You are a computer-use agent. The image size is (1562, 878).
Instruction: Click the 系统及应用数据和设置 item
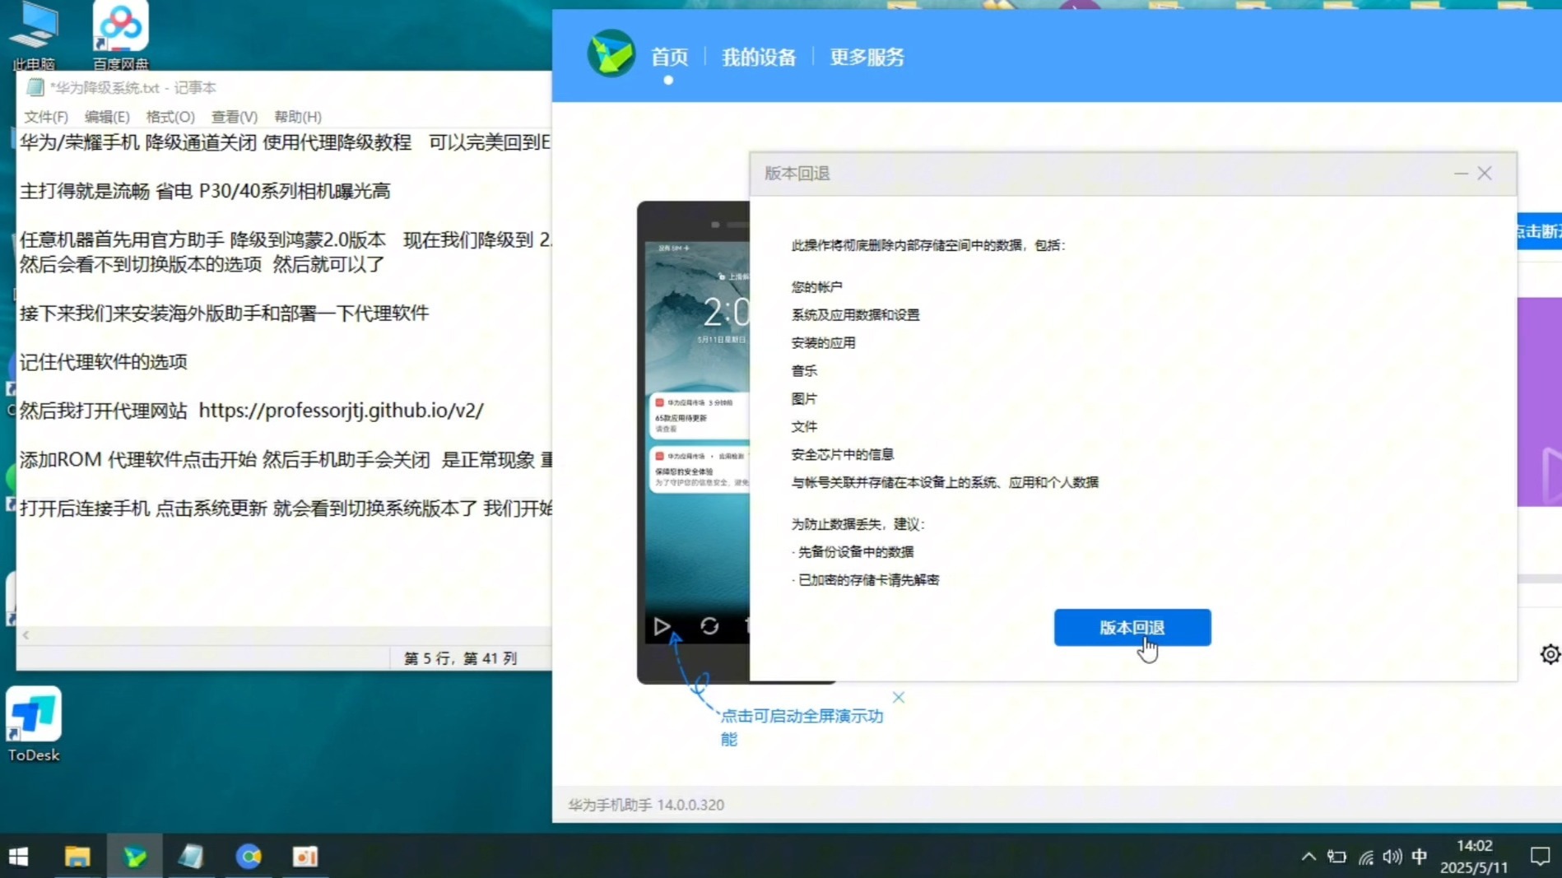pyautogui.click(x=856, y=315)
